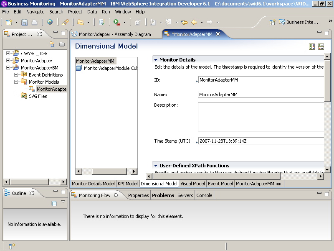The height and width of the screenshot is (251, 334).
Task: Open the Console view tab
Action: pos(204,195)
